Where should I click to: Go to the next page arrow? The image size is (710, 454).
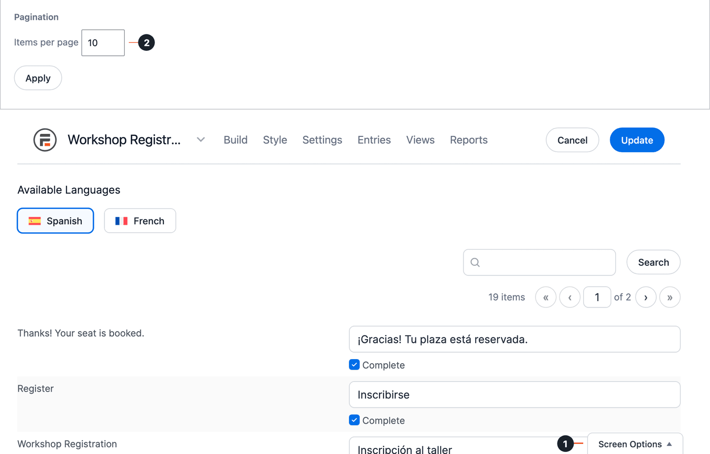[x=646, y=297]
